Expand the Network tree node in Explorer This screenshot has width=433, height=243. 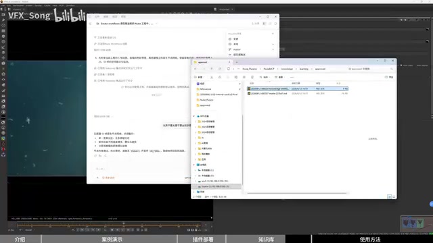(x=194, y=192)
